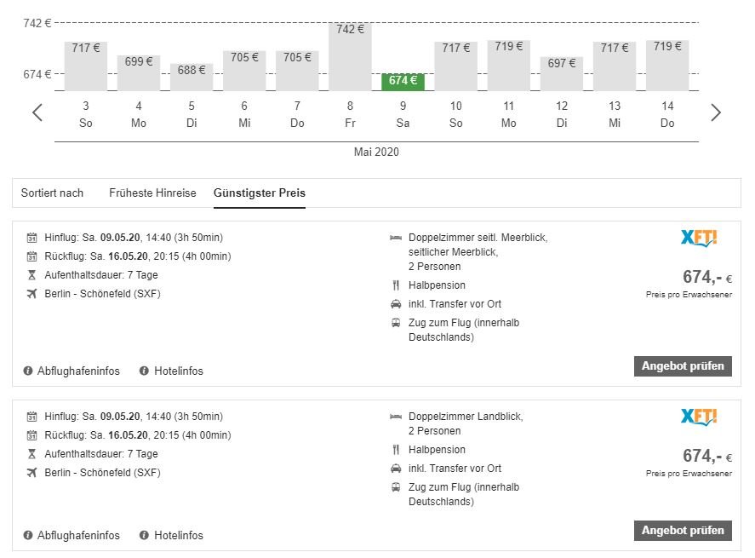
Task: Click the previous dates left arrow
Action: (x=37, y=112)
